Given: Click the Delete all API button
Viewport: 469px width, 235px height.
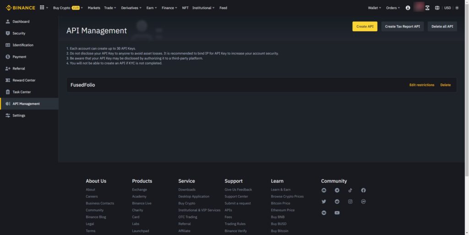Looking at the screenshot, I should [442, 26].
